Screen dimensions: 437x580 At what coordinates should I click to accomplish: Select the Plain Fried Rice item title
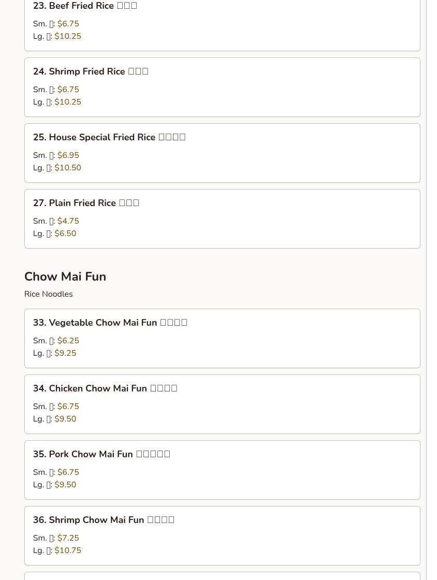(x=86, y=203)
